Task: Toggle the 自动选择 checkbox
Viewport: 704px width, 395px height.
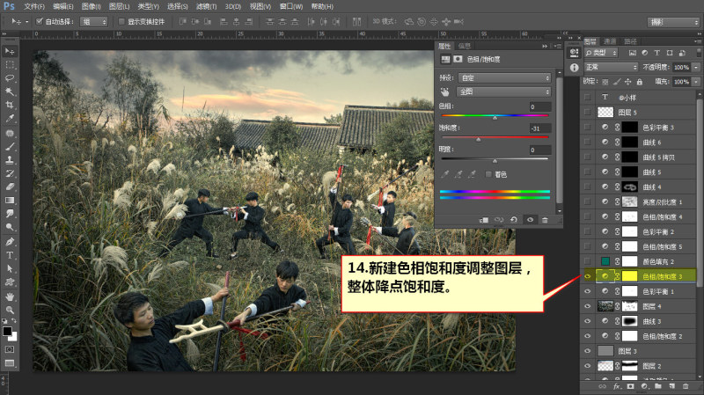Action: (39, 21)
